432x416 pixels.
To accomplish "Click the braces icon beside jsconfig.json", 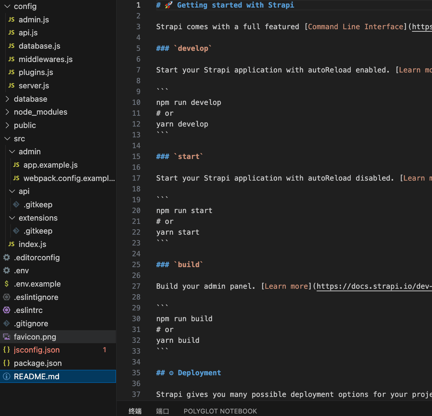I will coord(6,350).
